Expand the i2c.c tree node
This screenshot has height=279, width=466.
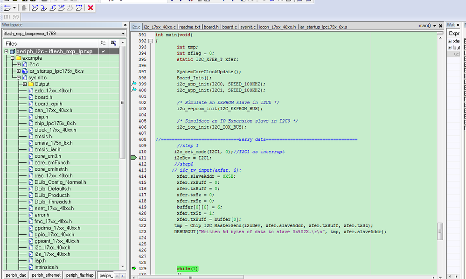pyautogui.click(x=19, y=64)
